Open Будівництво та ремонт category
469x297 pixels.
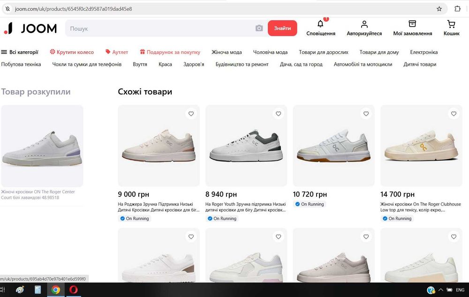point(242,64)
